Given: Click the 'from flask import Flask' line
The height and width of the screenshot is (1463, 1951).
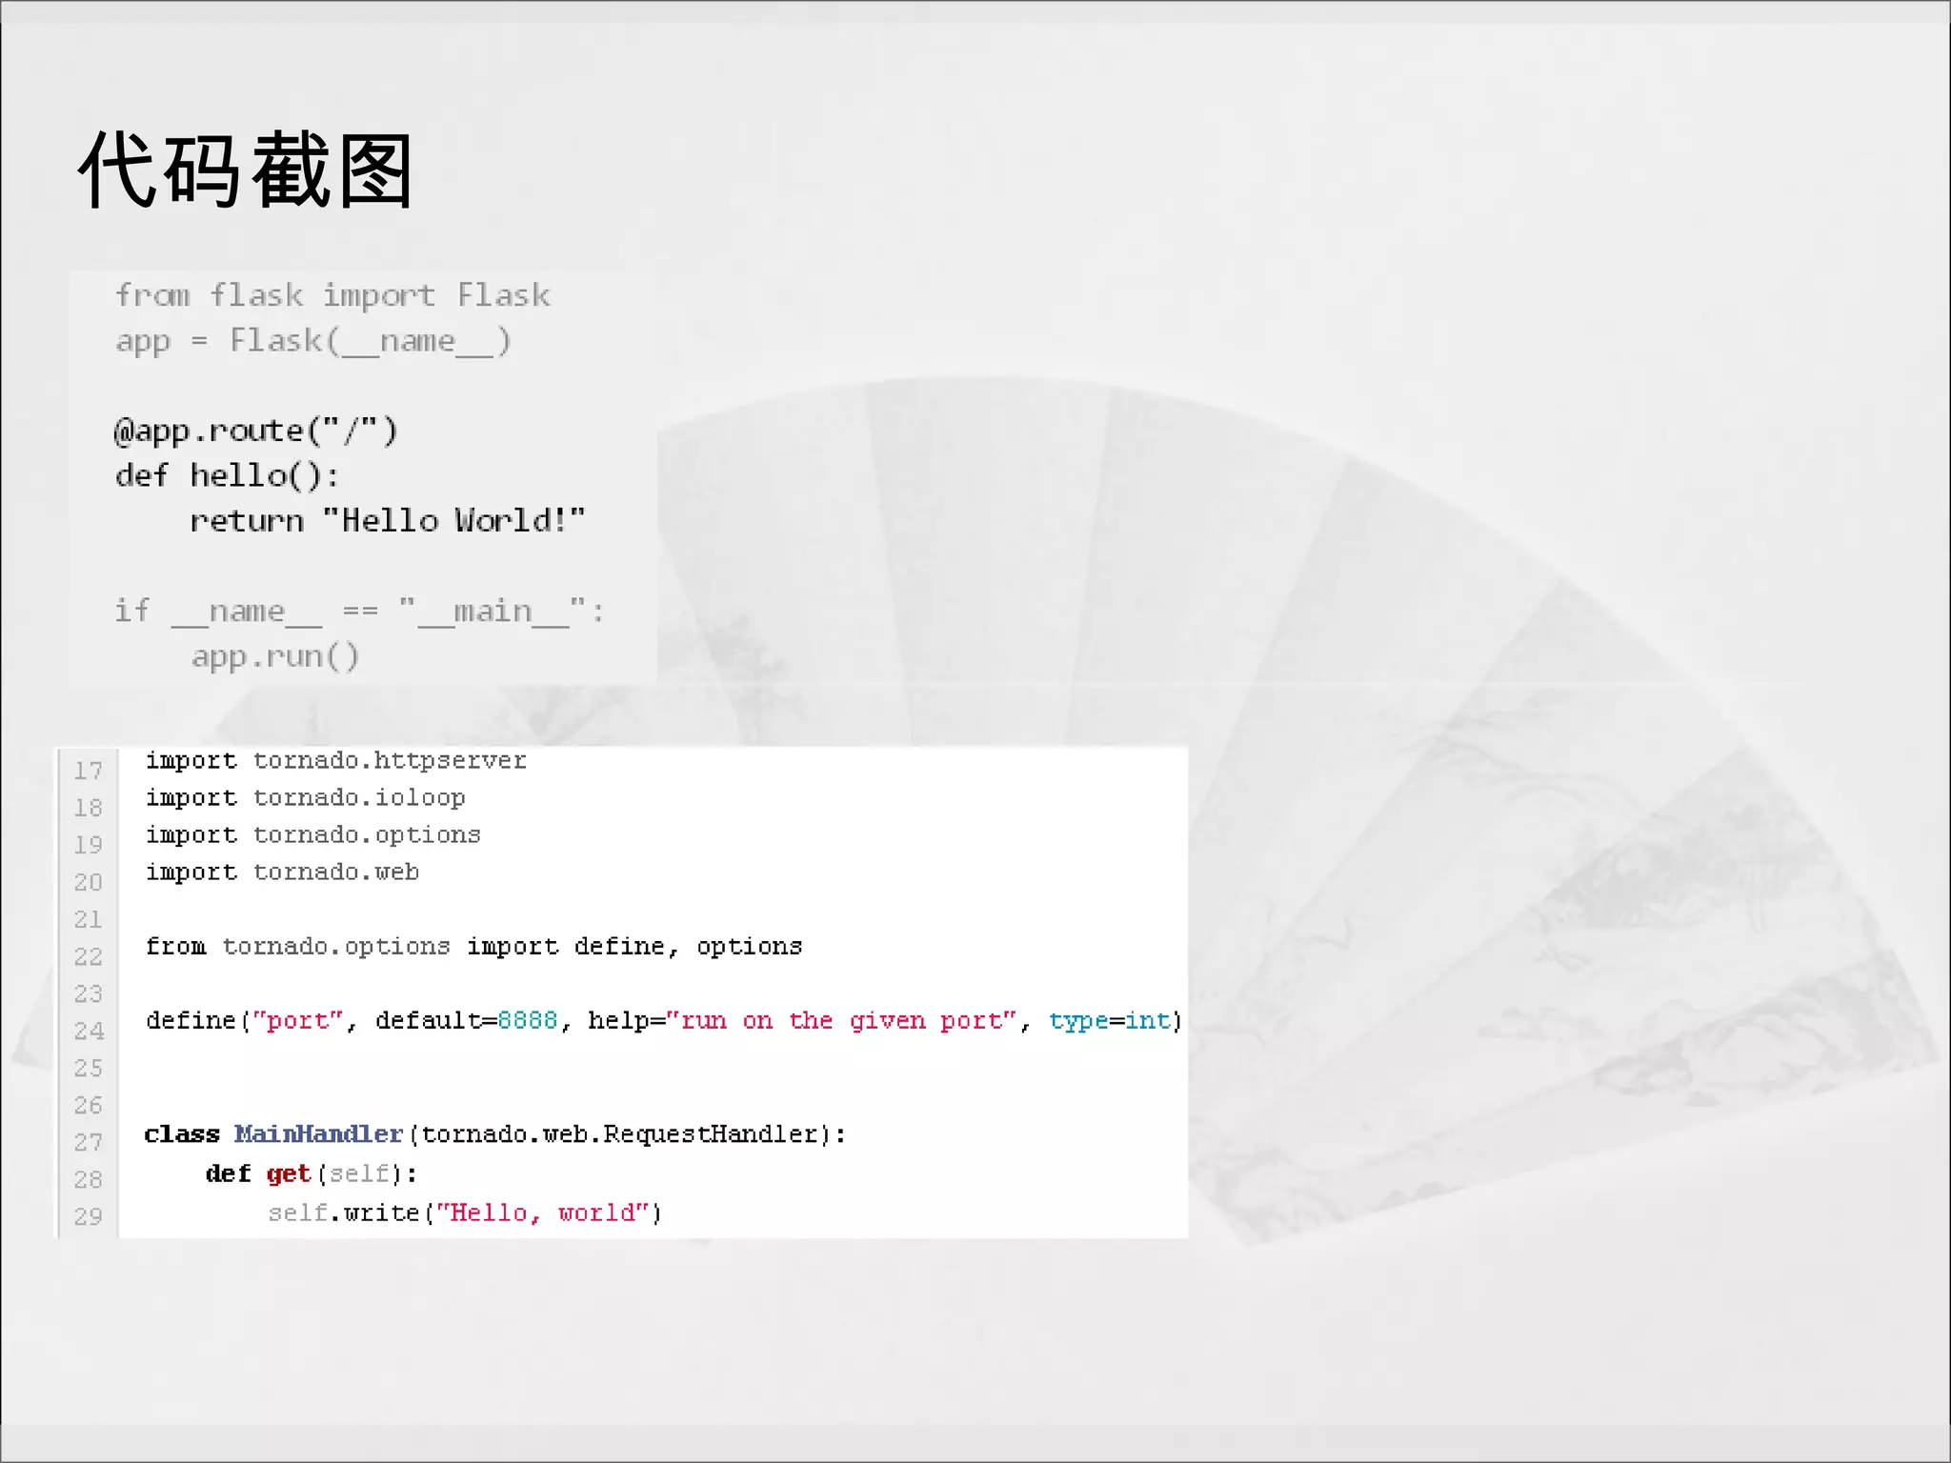Looking at the screenshot, I should [332, 295].
